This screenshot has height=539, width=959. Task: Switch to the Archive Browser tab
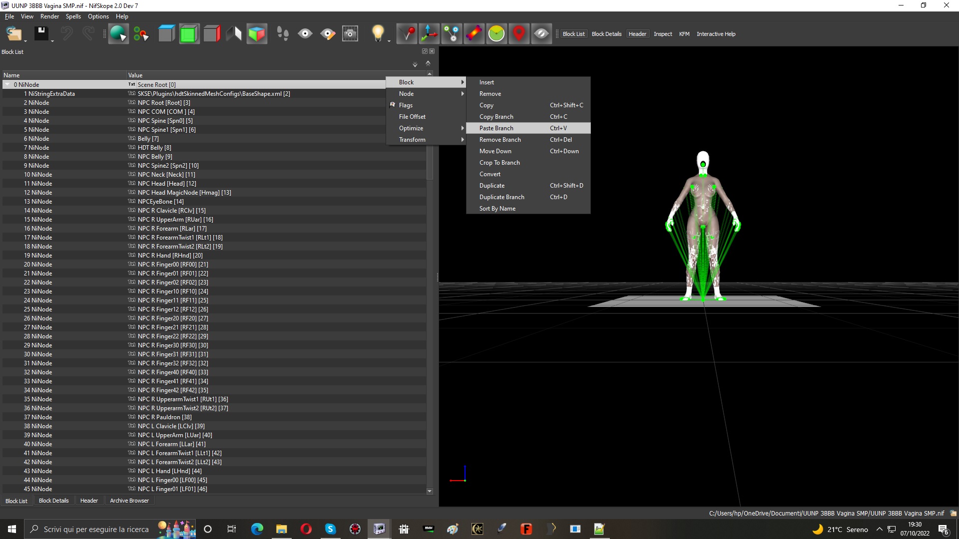tap(129, 501)
